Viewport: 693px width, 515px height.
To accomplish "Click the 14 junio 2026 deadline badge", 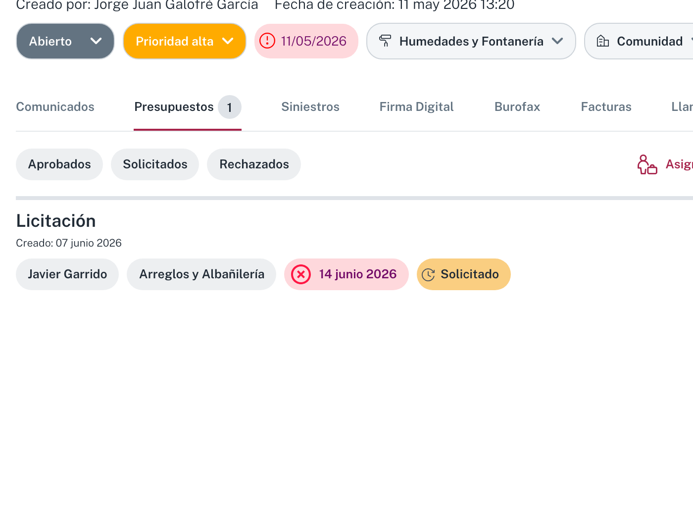I will 346,274.
